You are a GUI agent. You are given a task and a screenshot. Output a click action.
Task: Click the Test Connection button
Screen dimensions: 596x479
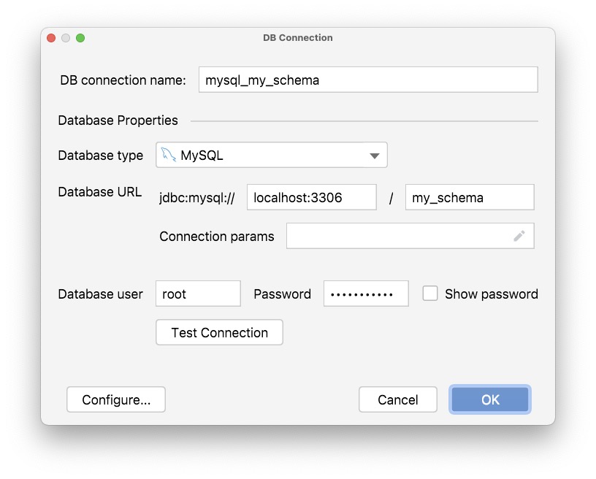219,332
